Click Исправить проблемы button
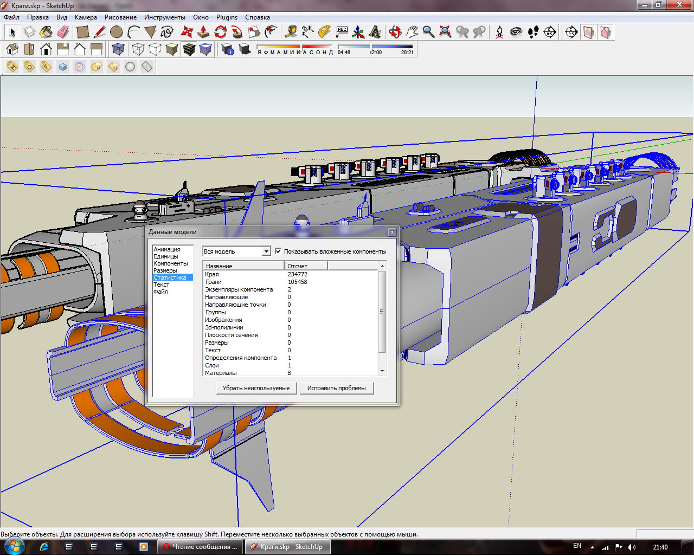The width and height of the screenshot is (694, 556). tap(336, 388)
